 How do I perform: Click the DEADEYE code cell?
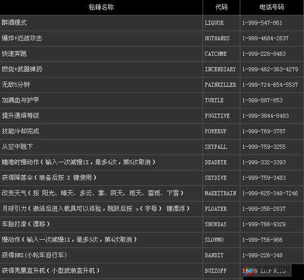point(215,162)
